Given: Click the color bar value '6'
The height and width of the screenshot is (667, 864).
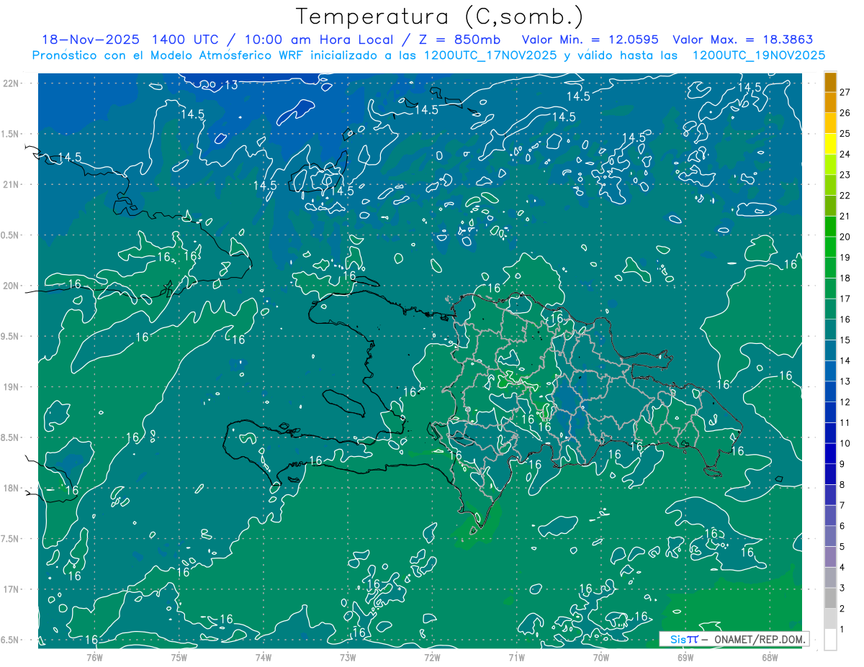Looking at the screenshot, I should 843,527.
